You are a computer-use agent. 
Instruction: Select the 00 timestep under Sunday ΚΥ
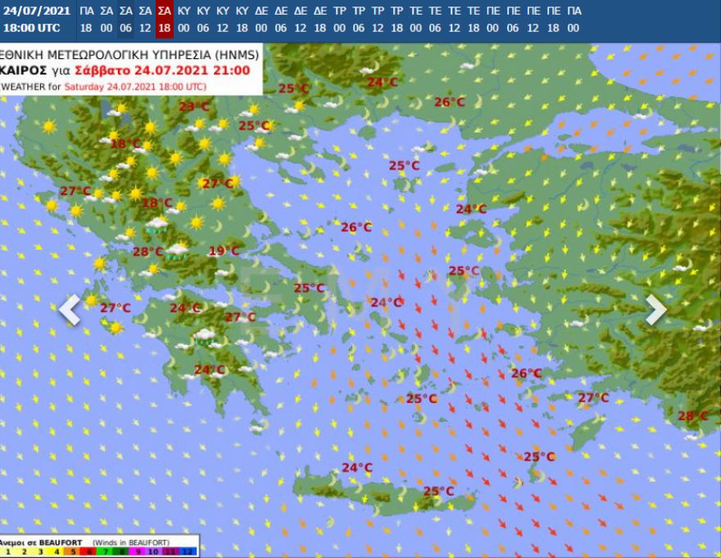(184, 25)
